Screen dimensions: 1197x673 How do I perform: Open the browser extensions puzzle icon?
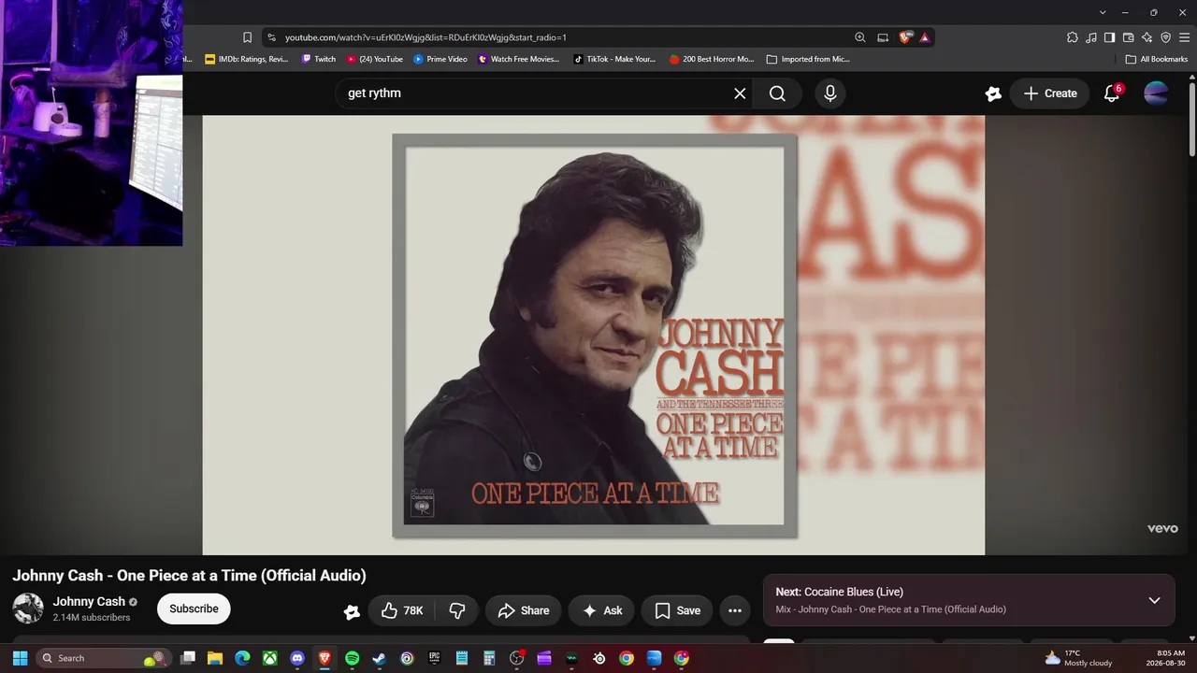click(x=1073, y=37)
